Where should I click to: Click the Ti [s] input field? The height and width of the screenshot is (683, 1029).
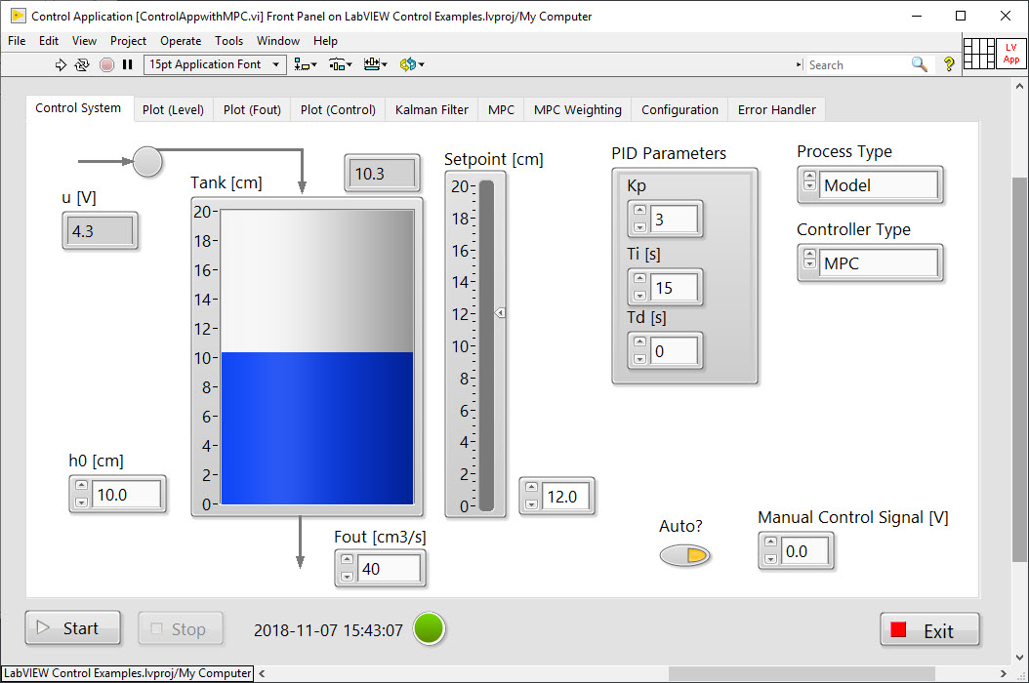pos(674,288)
